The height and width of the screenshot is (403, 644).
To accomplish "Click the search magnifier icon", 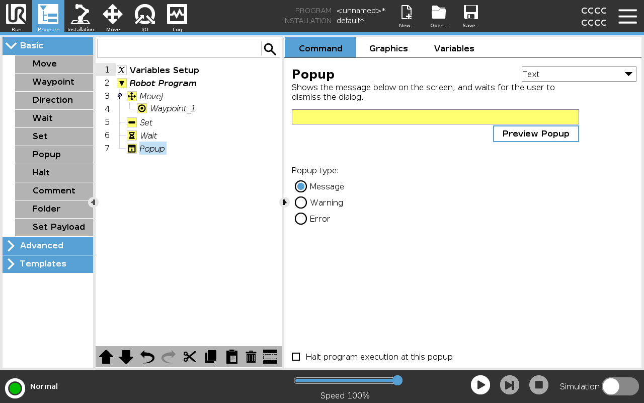I will 270,49.
